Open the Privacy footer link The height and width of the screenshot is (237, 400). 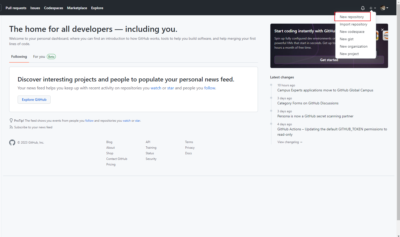[190, 148]
